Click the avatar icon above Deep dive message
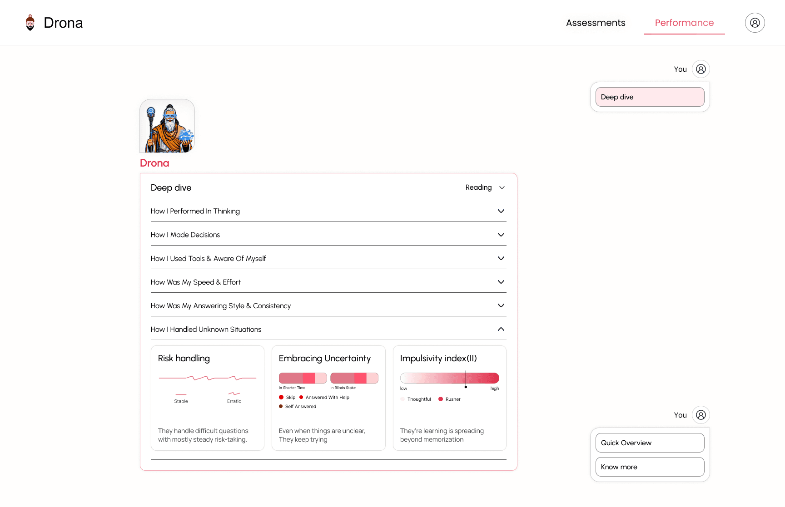The image size is (785, 507). click(x=701, y=69)
